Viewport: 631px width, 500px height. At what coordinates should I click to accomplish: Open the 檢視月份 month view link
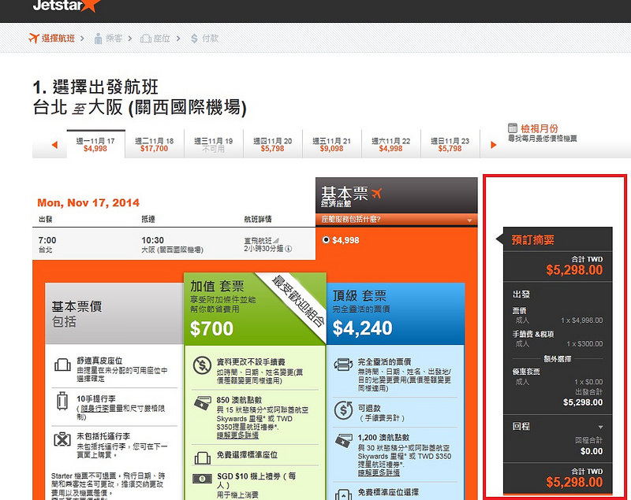(539, 128)
